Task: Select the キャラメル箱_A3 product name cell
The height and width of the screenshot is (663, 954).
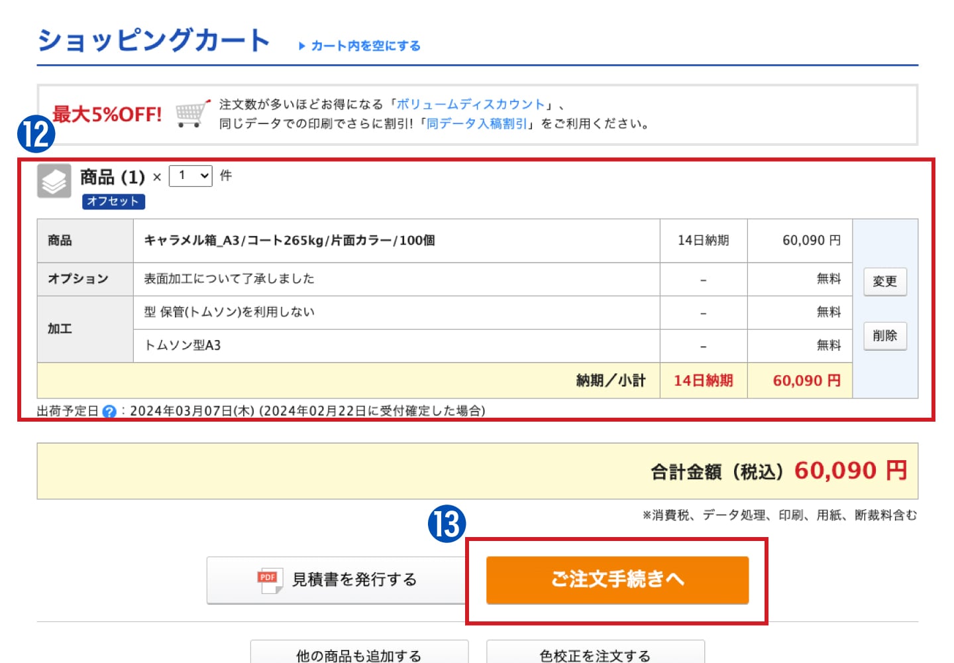Action: click(x=290, y=241)
